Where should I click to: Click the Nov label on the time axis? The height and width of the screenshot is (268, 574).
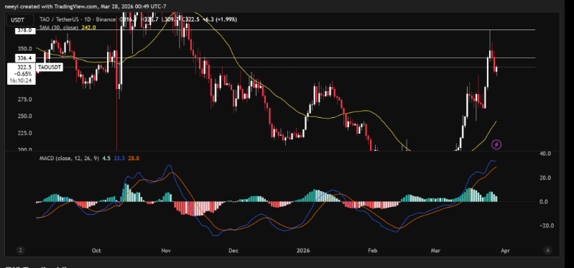coord(166,251)
